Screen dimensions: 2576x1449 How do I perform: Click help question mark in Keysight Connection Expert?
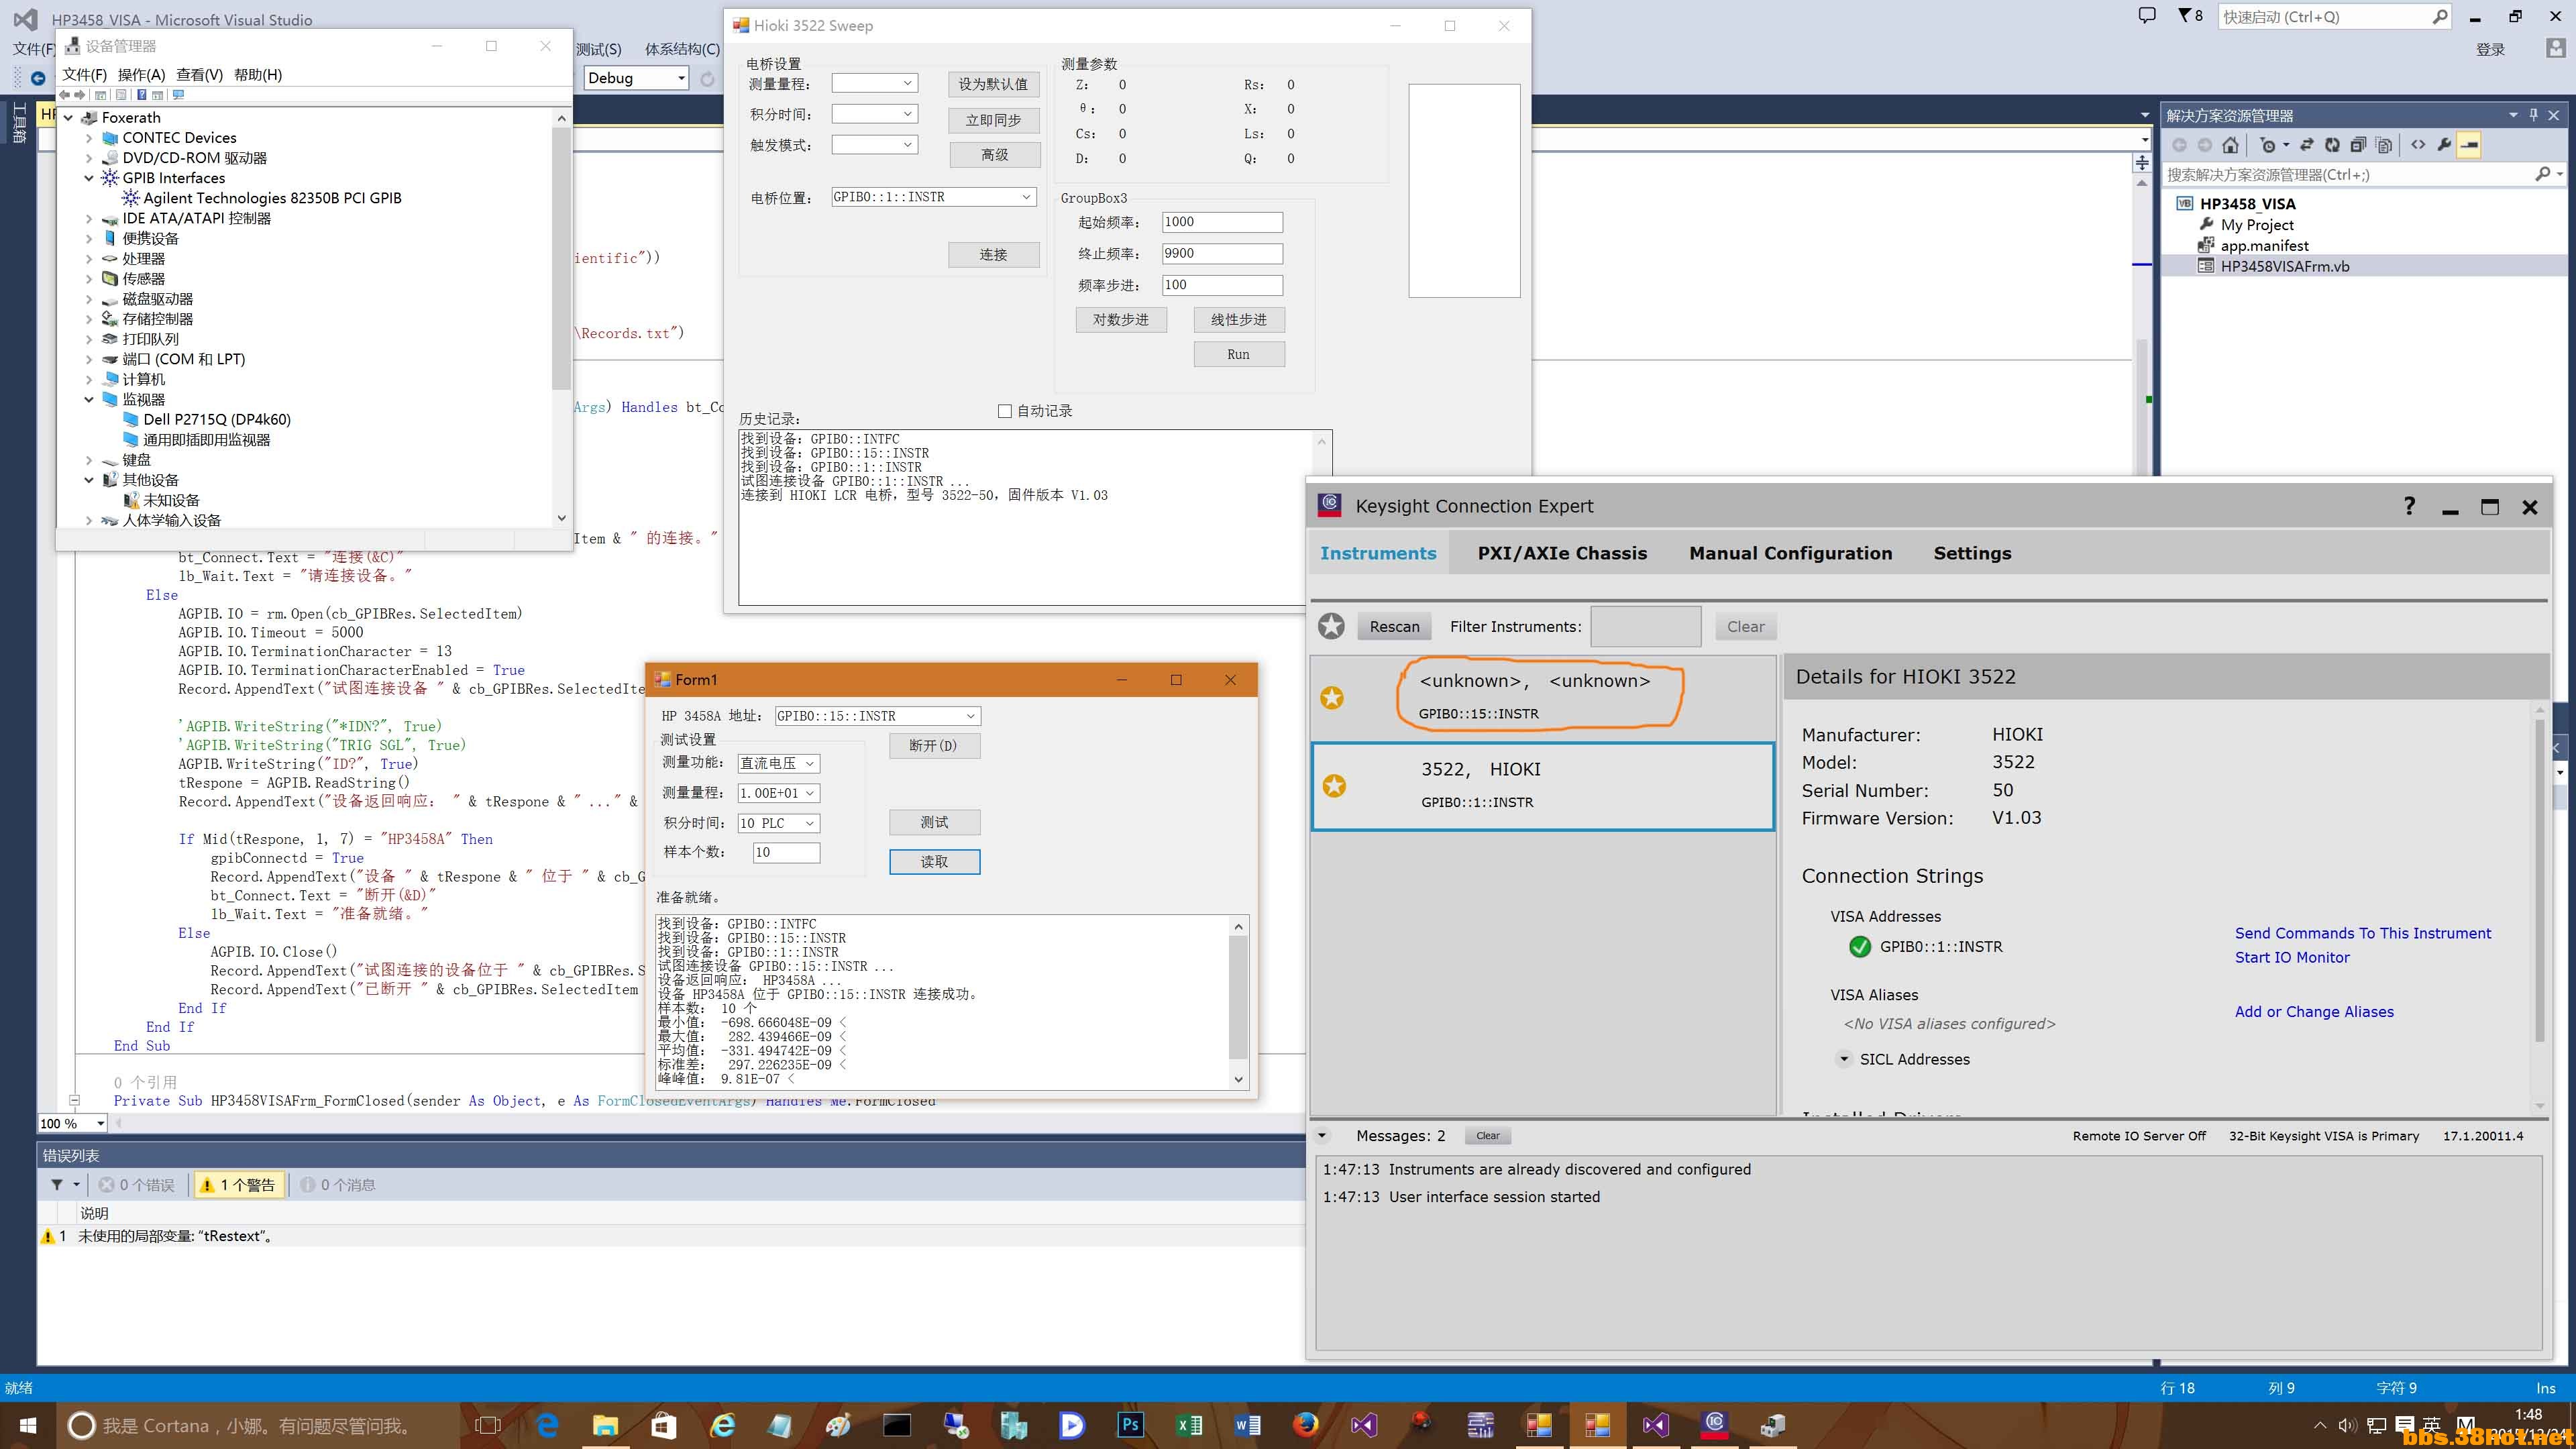coord(2409,506)
